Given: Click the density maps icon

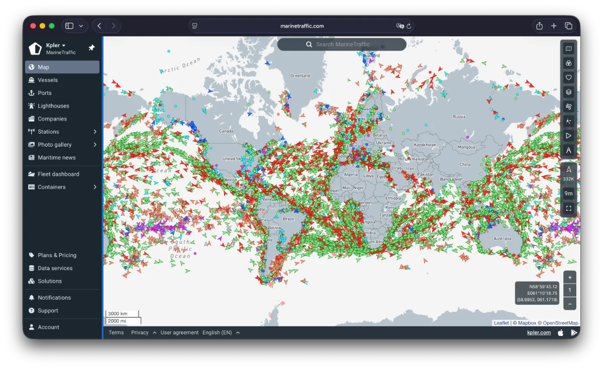Looking at the screenshot, I should [x=568, y=121].
